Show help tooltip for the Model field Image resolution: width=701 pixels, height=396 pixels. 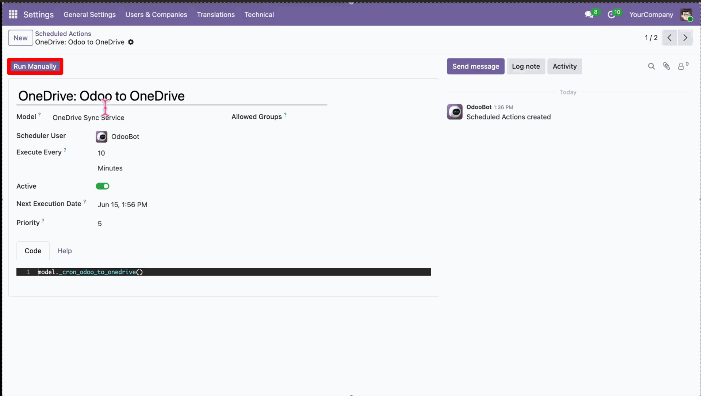point(39,115)
